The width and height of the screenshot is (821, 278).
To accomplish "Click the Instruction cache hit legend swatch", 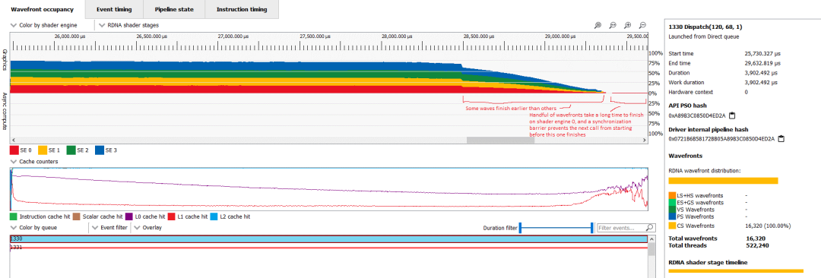I will (14, 216).
